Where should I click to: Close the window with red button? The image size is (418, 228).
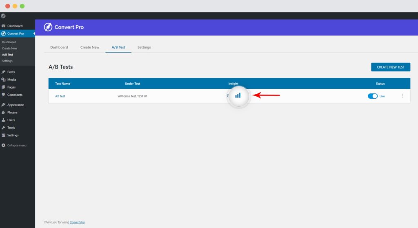[x=8, y=6]
